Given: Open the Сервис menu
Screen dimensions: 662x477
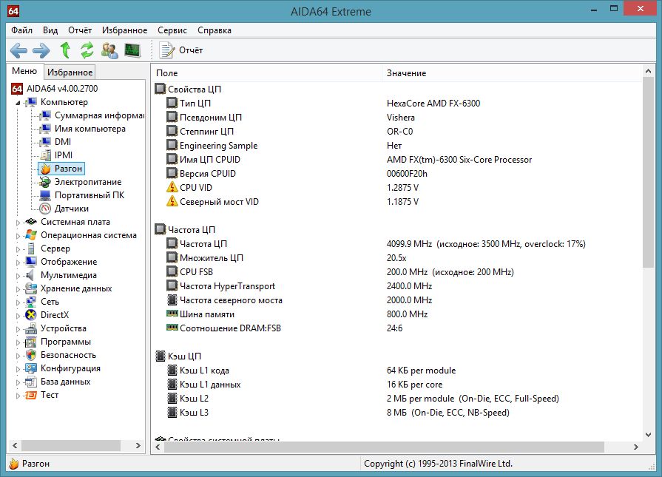Looking at the screenshot, I should tap(172, 30).
